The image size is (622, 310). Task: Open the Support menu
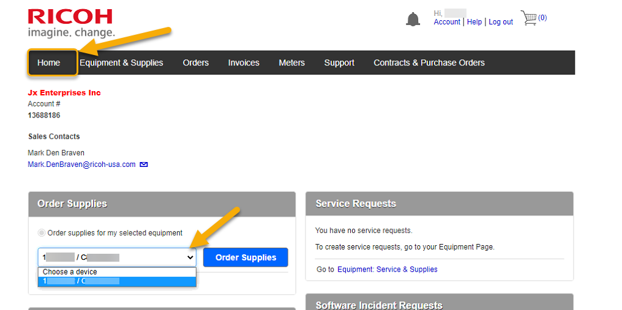[x=339, y=62]
